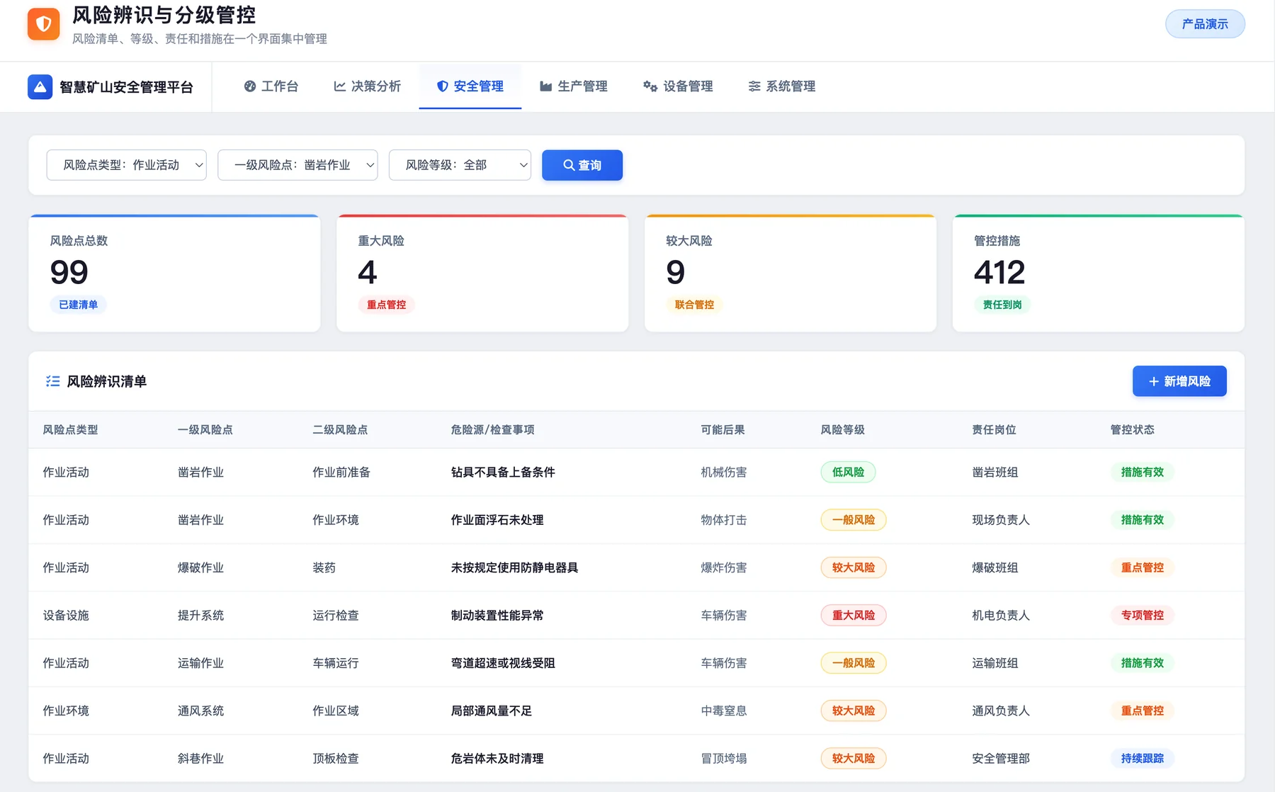This screenshot has height=792, width=1275.
Task: Click the 已建清单 tag
Action: (x=79, y=305)
